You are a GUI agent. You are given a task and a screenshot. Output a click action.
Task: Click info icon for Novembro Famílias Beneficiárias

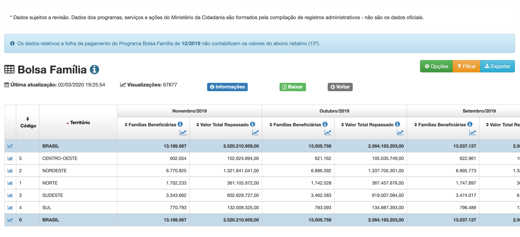click(x=180, y=124)
